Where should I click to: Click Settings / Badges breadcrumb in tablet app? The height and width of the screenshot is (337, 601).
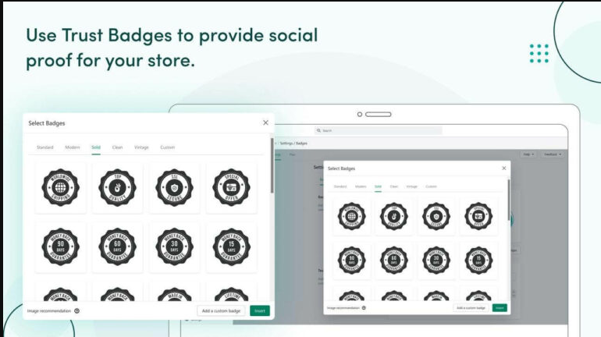tap(293, 144)
